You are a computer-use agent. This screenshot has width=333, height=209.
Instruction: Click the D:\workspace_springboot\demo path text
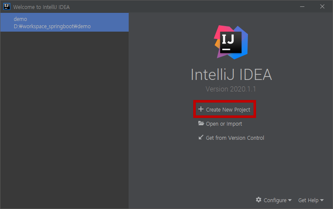(52, 26)
